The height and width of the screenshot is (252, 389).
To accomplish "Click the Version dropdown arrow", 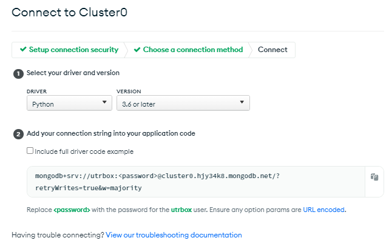I will click(x=242, y=102).
